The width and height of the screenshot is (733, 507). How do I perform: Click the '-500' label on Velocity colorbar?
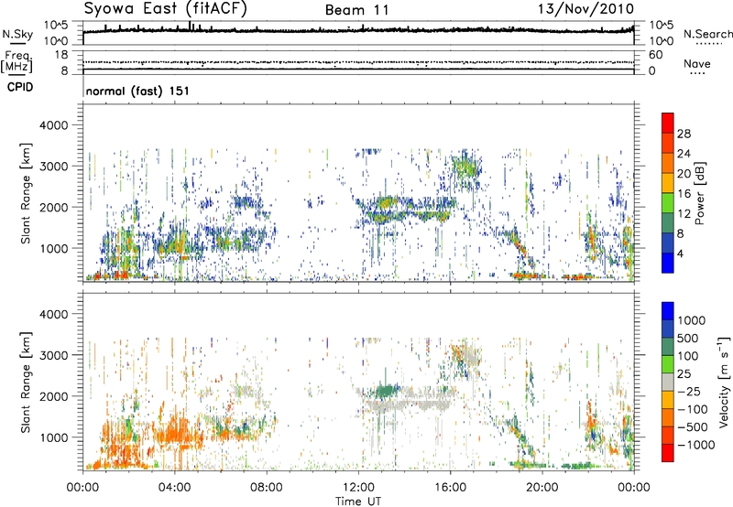[x=692, y=427]
